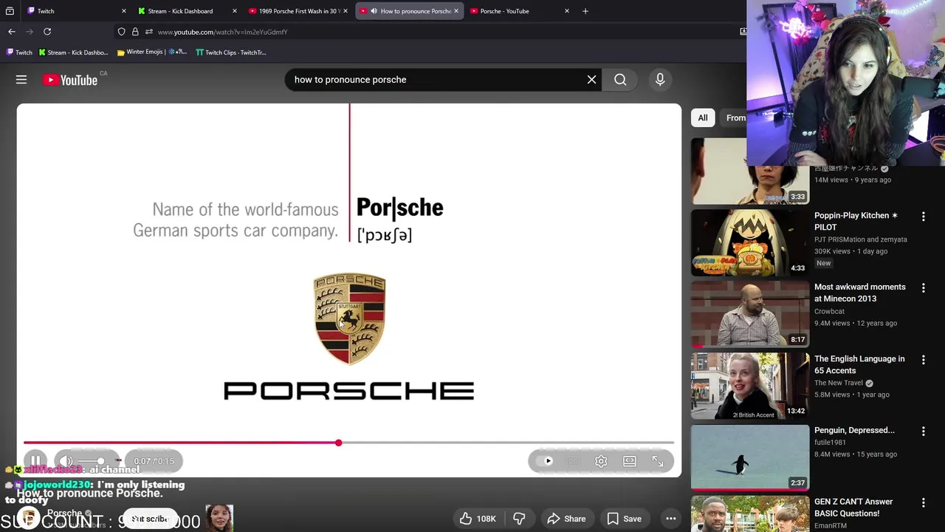Run search with the magnifier button
This screenshot has height=532, width=945.
coord(620,80)
